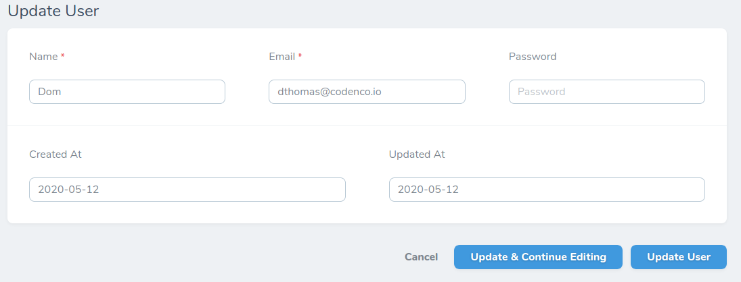Focus the Email address input field
The image size is (741, 282).
point(367,92)
